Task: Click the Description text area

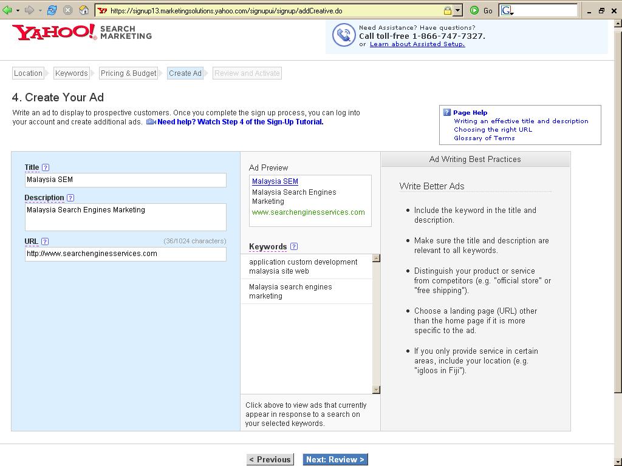Action: tap(125, 217)
